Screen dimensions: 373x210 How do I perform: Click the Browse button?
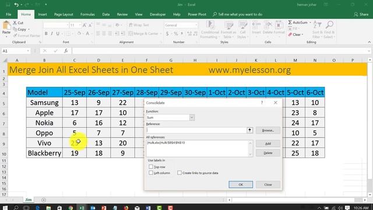(x=268, y=130)
